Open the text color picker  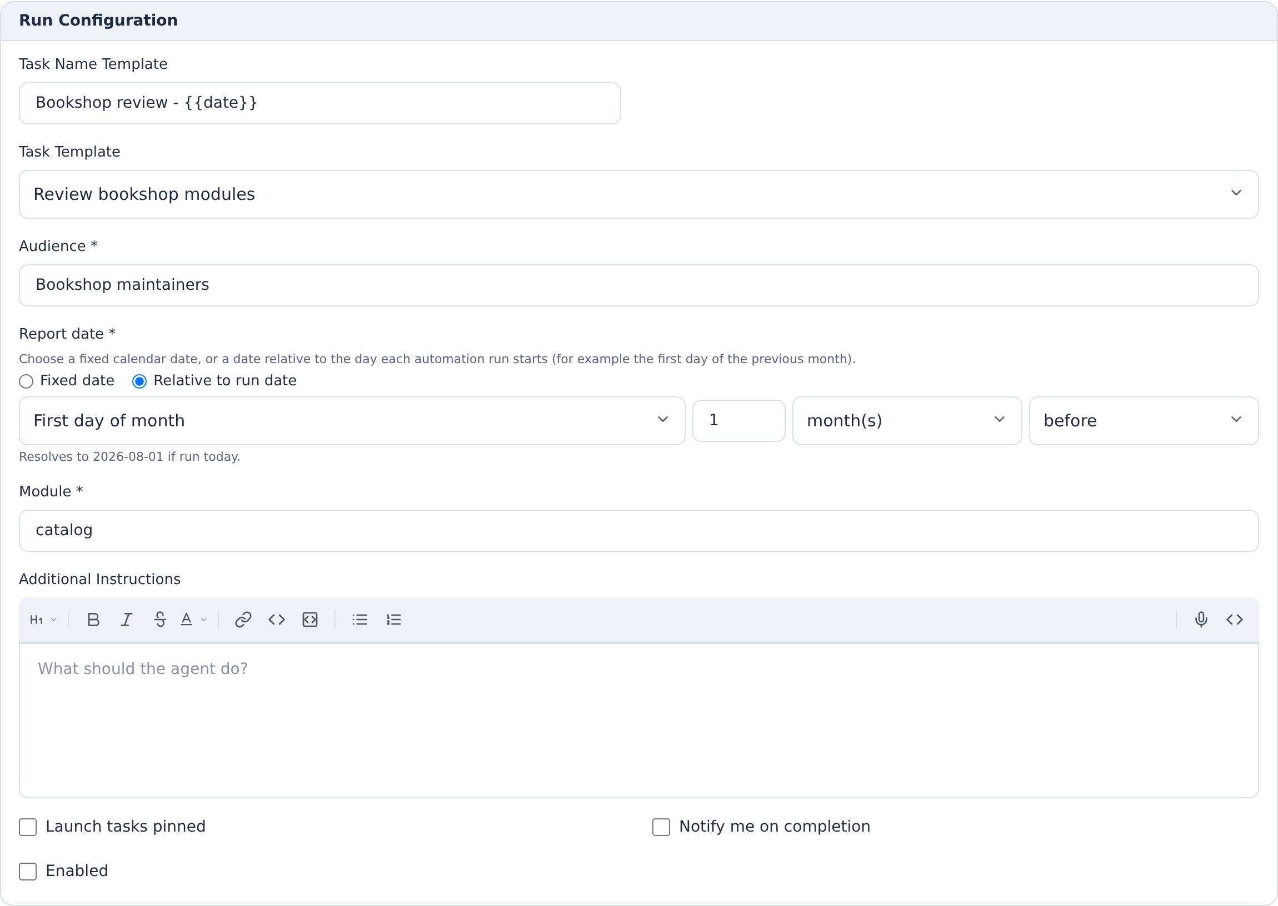[x=193, y=620]
